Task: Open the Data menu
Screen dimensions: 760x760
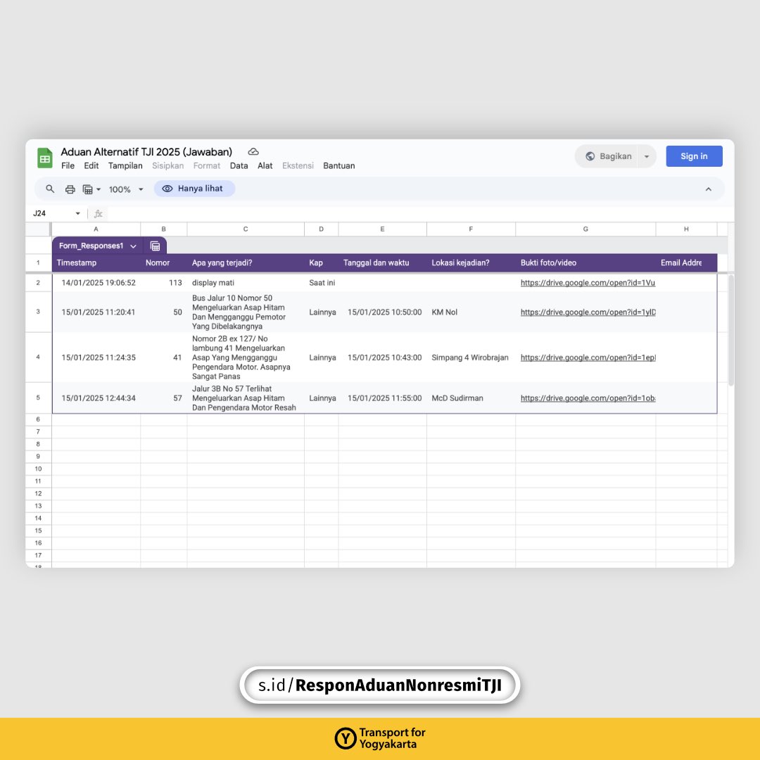Action: (239, 166)
